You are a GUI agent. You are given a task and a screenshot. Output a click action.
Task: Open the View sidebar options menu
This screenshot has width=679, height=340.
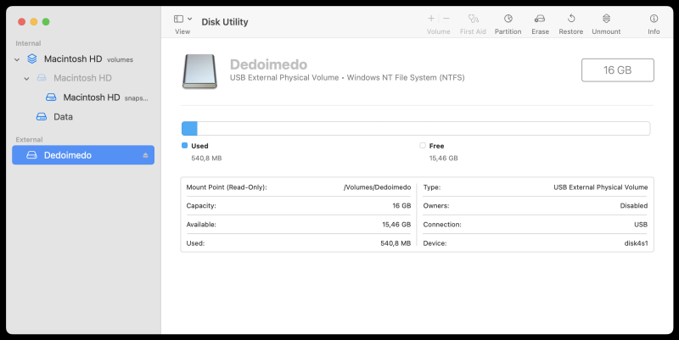pyautogui.click(x=189, y=19)
